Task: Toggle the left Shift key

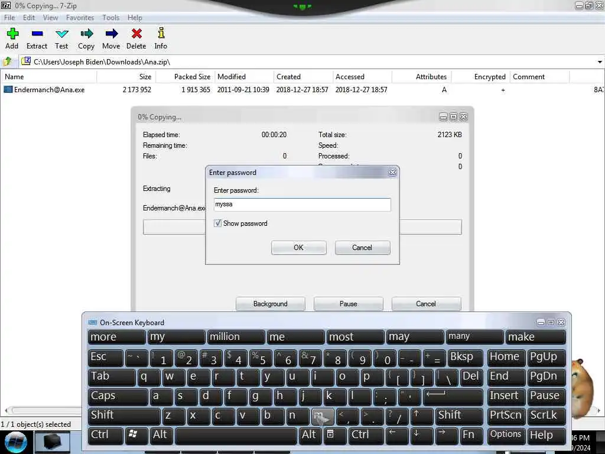Action: coord(124,416)
